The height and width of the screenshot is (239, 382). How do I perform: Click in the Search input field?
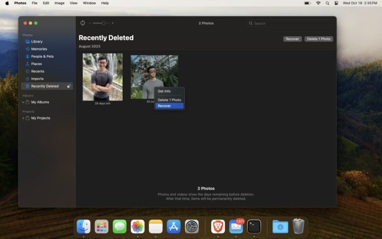click(x=290, y=23)
